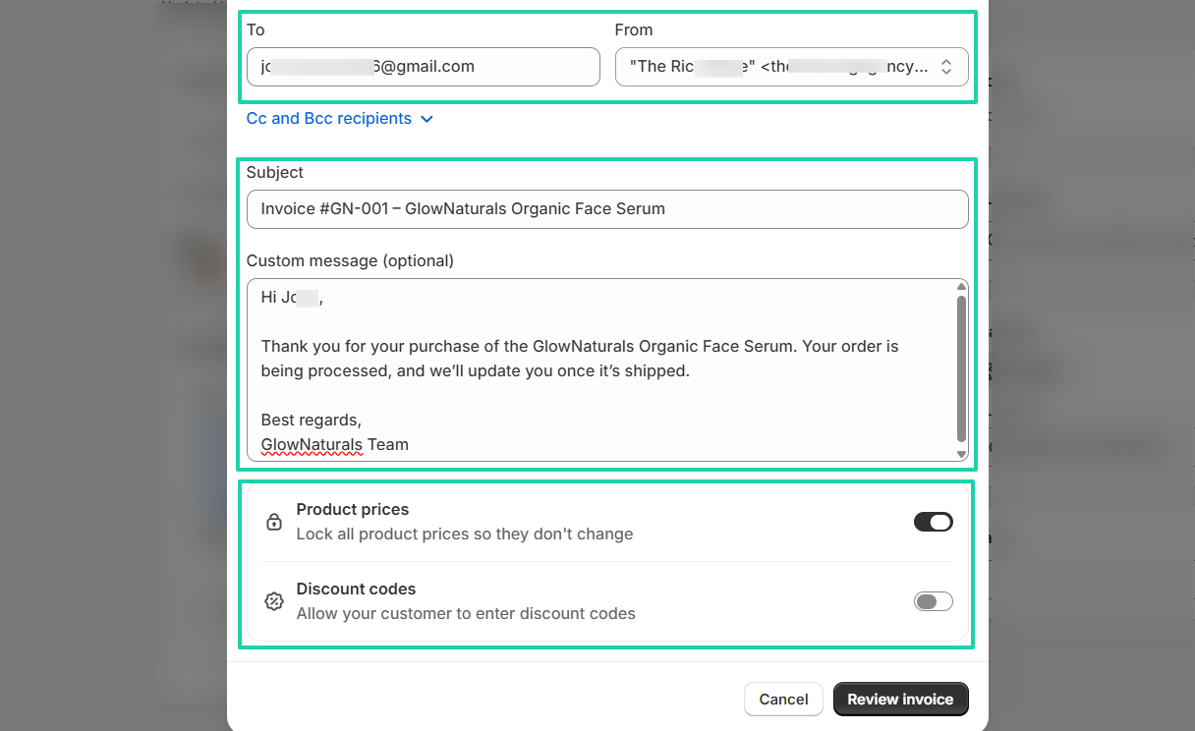The height and width of the screenshot is (731, 1195).
Task: Click the misspelled word GlowNaturals in signature
Action: (313, 445)
